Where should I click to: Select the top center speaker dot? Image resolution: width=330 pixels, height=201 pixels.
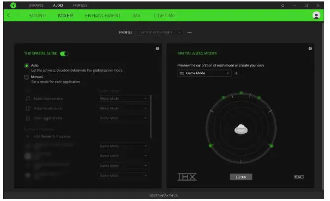point(241,93)
